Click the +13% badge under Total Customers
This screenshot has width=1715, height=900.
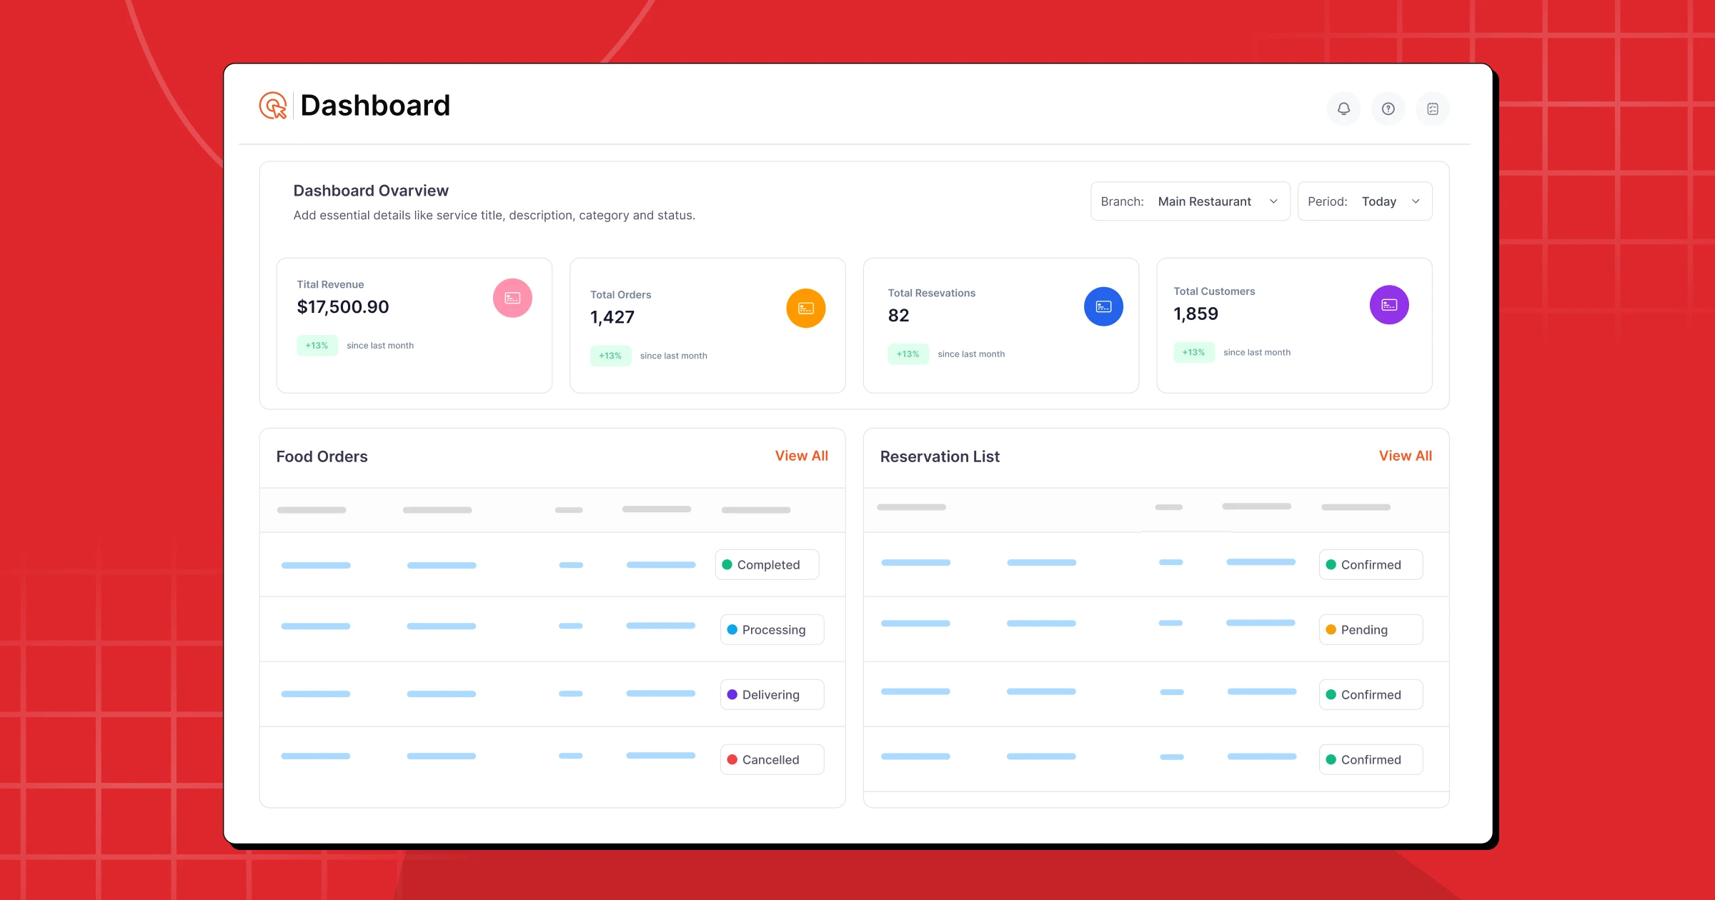pos(1193,352)
